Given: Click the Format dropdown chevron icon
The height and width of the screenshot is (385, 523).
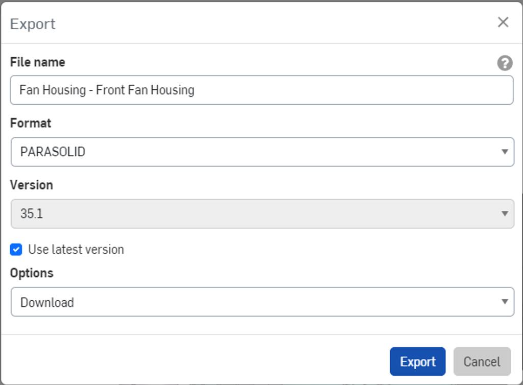Looking at the screenshot, I should [x=505, y=152].
